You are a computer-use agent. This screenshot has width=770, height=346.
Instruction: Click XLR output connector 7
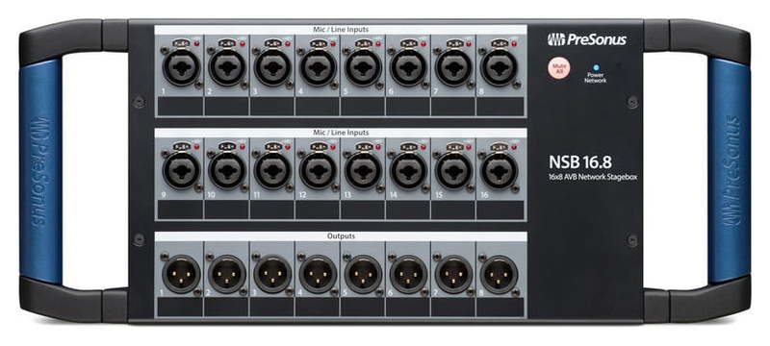pyautogui.click(x=453, y=274)
